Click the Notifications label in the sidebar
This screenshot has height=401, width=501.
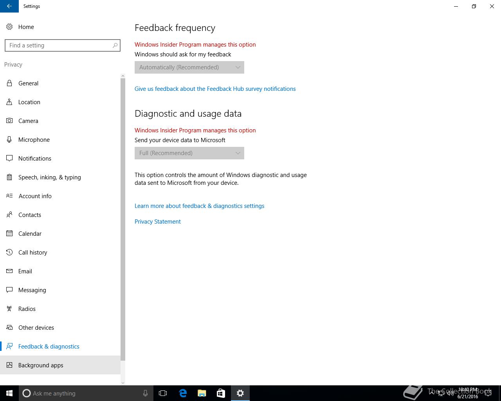pos(35,159)
